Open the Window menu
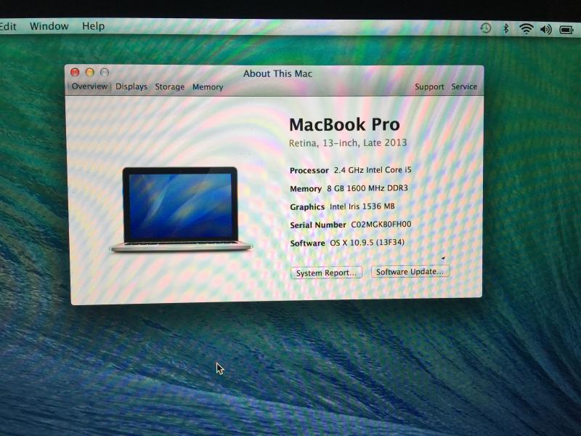 pyautogui.click(x=49, y=26)
